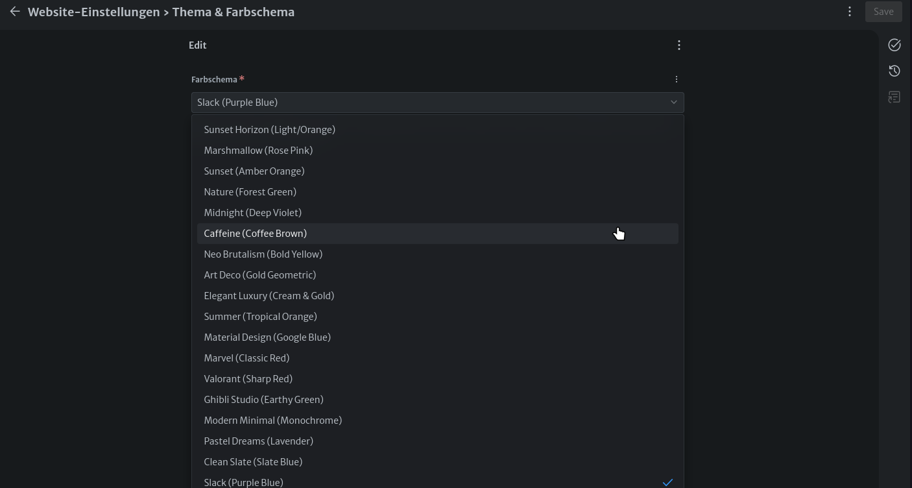Select Nature (Forest Green) option
912x488 pixels.
[x=250, y=191]
